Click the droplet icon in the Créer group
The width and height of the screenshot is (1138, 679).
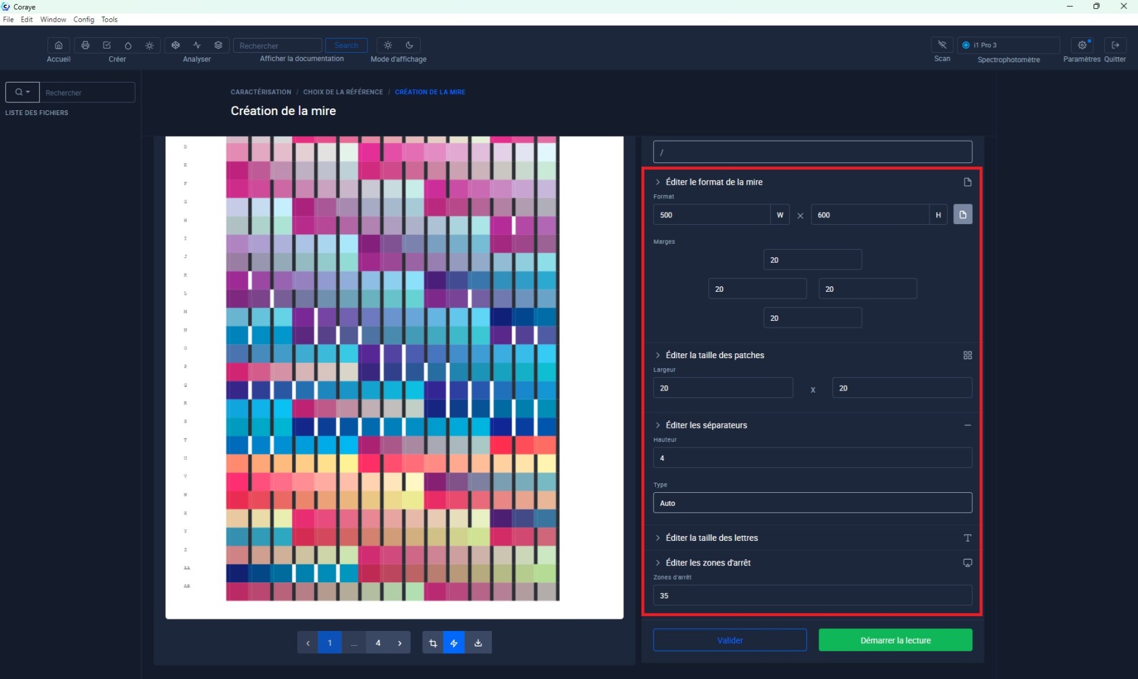[128, 45]
